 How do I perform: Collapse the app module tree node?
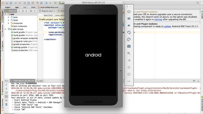tap(5, 14)
